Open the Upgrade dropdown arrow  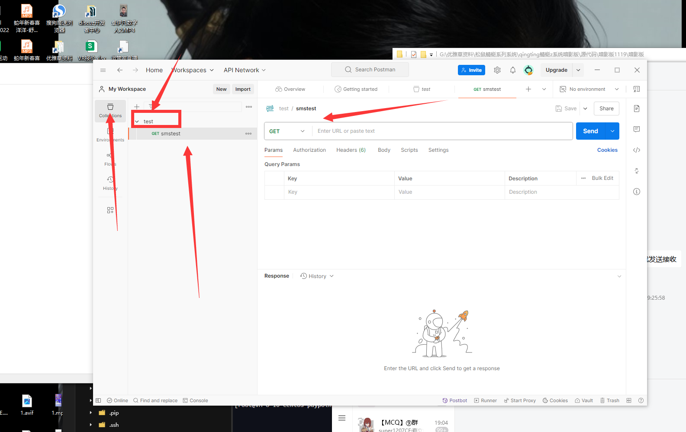(x=578, y=70)
